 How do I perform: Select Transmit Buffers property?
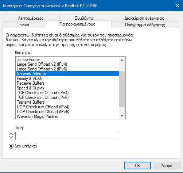(x=67, y=102)
